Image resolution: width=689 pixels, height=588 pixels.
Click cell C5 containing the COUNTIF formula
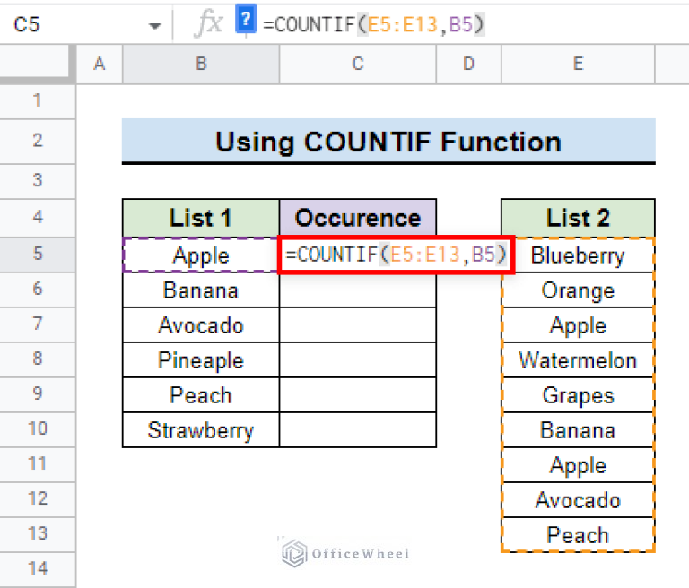397,255
